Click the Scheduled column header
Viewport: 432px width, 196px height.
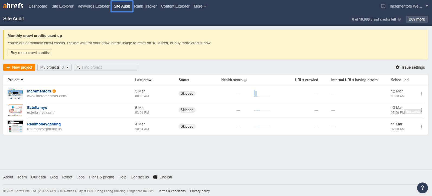tap(400, 80)
